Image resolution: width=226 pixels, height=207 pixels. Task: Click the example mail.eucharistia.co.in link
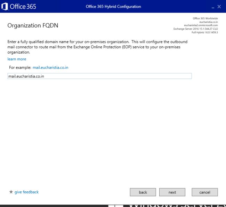coord(50,67)
